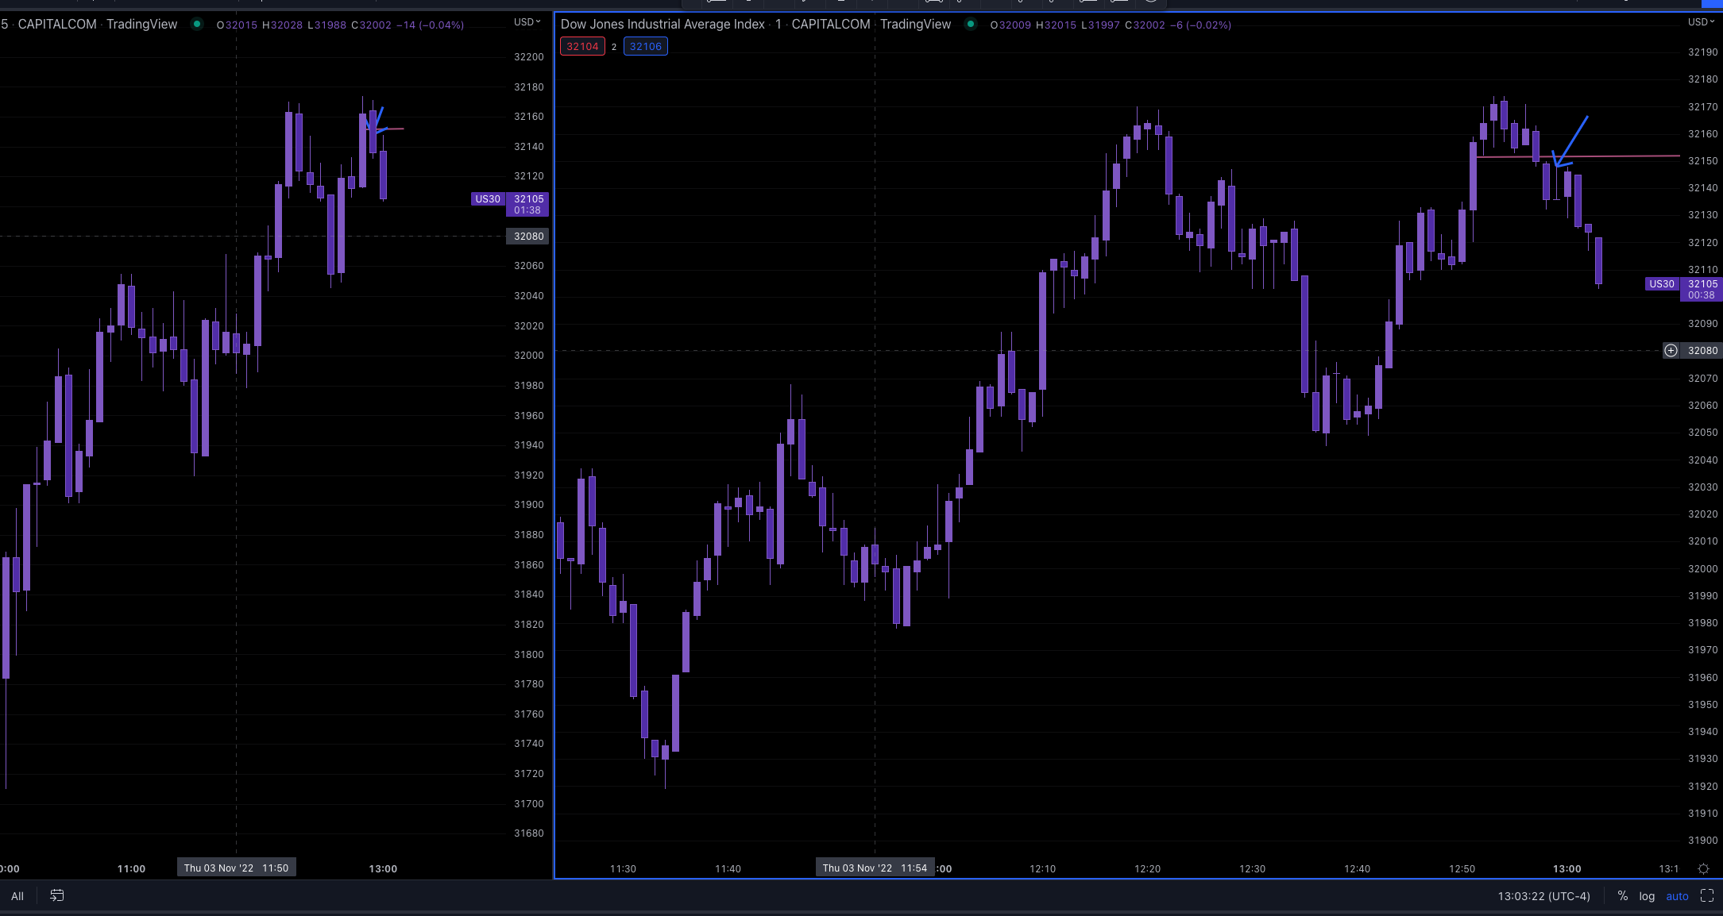Enable logarithmic scale with log toggle
1723x916 pixels.
coord(1648,895)
